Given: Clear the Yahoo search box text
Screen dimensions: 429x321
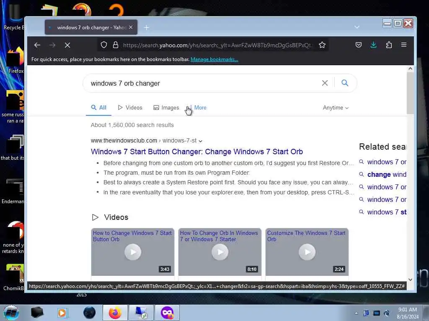Looking at the screenshot, I should tap(325, 83).
